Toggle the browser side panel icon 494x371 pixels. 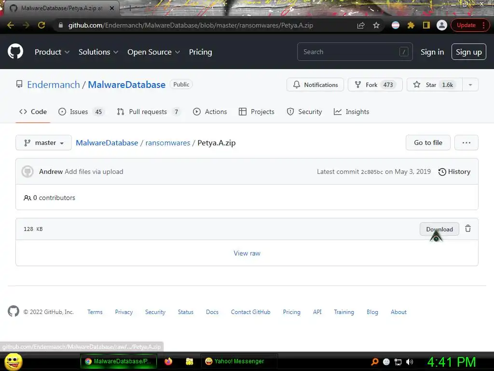426,25
